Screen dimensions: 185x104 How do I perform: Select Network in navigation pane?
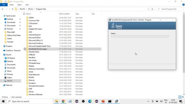click(9, 85)
